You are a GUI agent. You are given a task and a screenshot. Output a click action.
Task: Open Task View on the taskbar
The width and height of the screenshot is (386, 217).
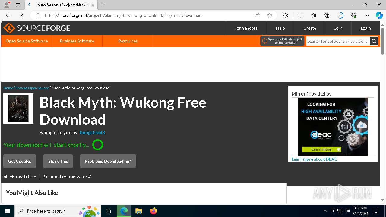109,211
